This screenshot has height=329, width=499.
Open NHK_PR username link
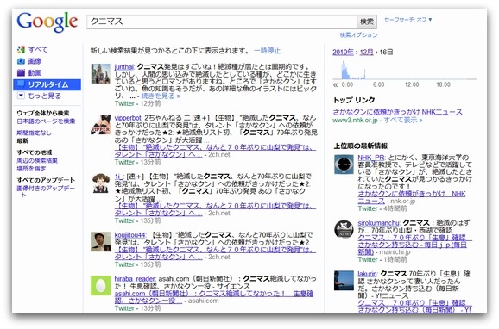pos(370,158)
